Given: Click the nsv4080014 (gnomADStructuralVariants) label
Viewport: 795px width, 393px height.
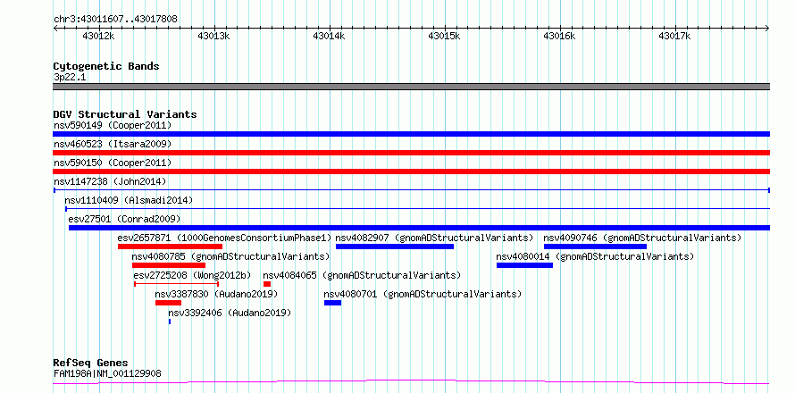Looking at the screenshot, I should [595, 256].
